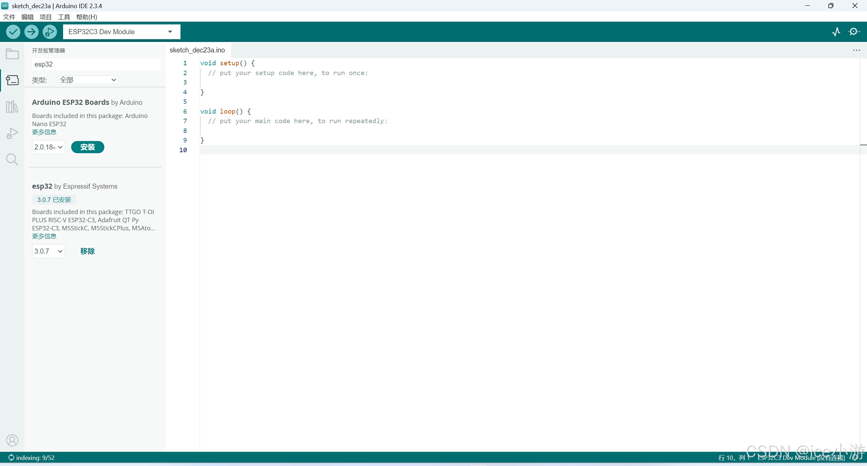Open the board type filter dropdown

coord(88,80)
